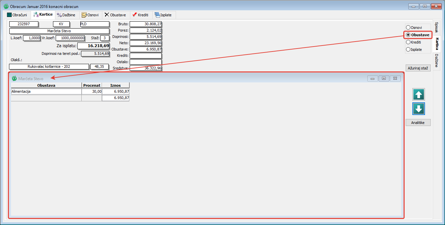Switch to the Spisak vertical tab
The width and height of the screenshot is (445, 225).
click(x=437, y=27)
